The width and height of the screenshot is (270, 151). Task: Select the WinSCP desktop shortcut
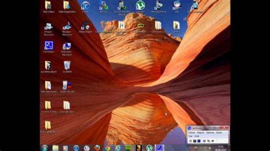(x=103, y=7)
